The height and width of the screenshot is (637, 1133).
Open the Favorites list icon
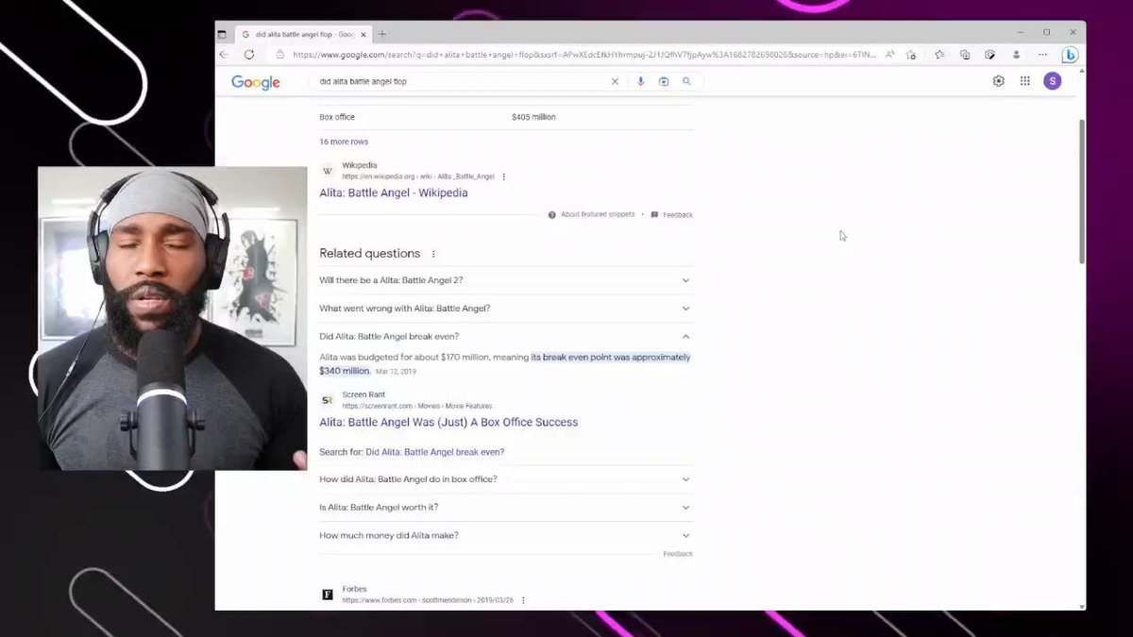point(939,55)
